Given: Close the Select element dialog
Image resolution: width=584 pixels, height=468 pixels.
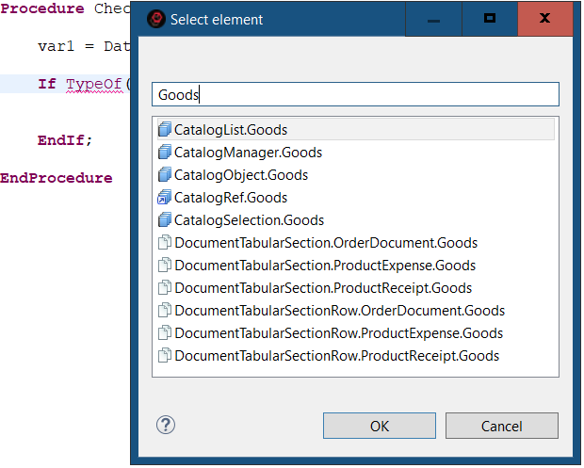Looking at the screenshot, I should coord(544,19).
